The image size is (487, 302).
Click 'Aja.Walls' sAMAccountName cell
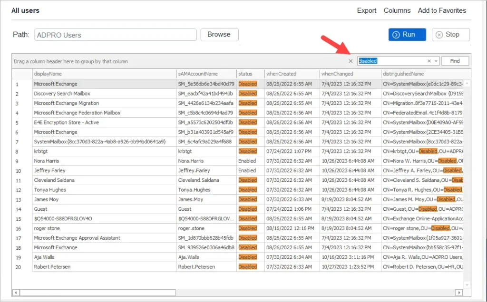click(x=206, y=257)
